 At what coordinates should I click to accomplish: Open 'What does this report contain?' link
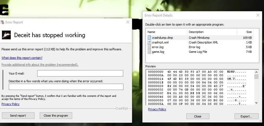click(22, 58)
